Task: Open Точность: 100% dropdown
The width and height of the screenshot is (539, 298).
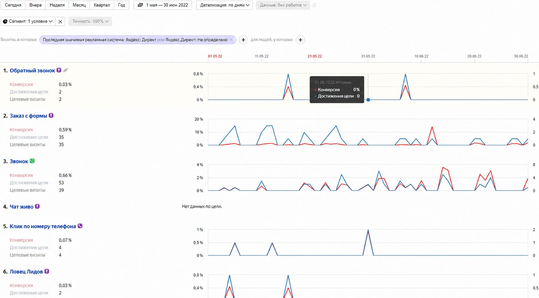Action: (90, 21)
